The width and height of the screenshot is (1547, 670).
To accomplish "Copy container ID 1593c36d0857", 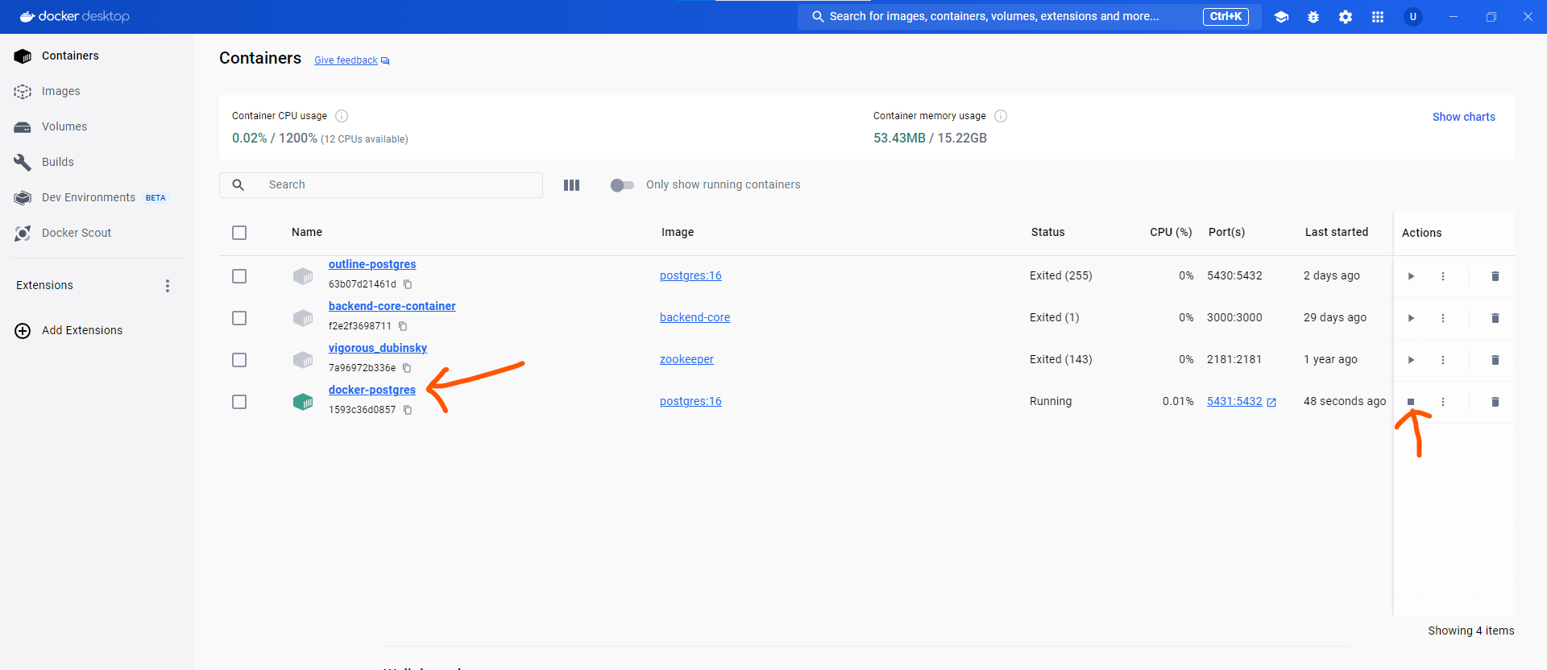I will 408,410.
